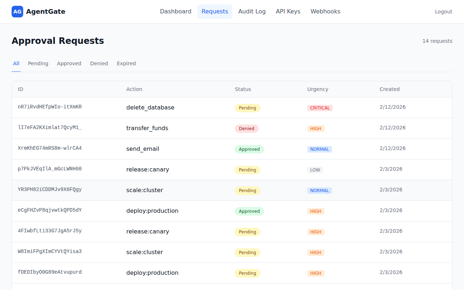Click the Denied status badge
This screenshot has width=464, height=290.
(246, 129)
